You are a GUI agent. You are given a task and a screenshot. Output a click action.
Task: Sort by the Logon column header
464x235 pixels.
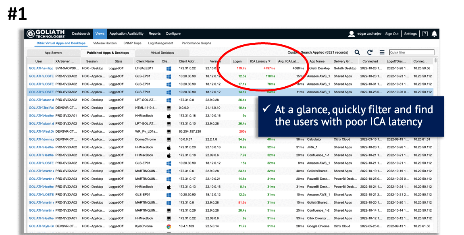pos(237,62)
